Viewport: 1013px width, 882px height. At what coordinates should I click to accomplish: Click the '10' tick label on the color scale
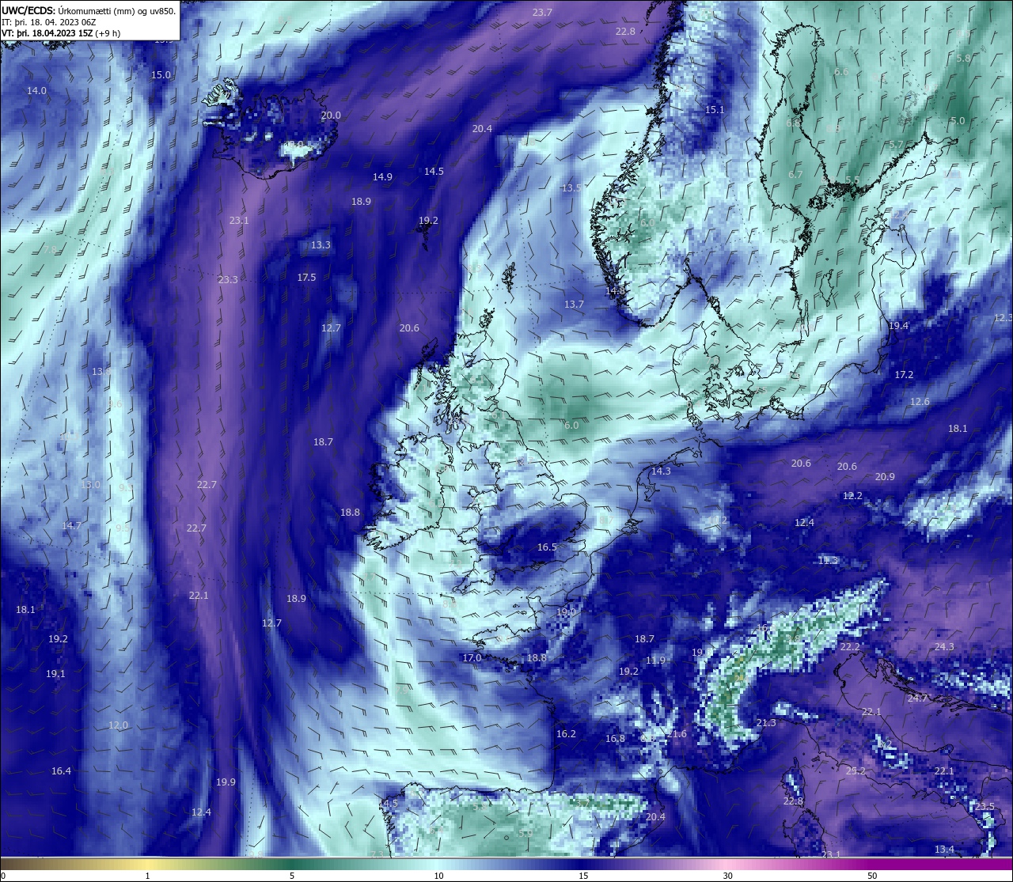click(x=438, y=876)
